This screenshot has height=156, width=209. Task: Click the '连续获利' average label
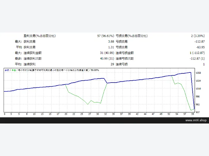(x=30, y=64)
